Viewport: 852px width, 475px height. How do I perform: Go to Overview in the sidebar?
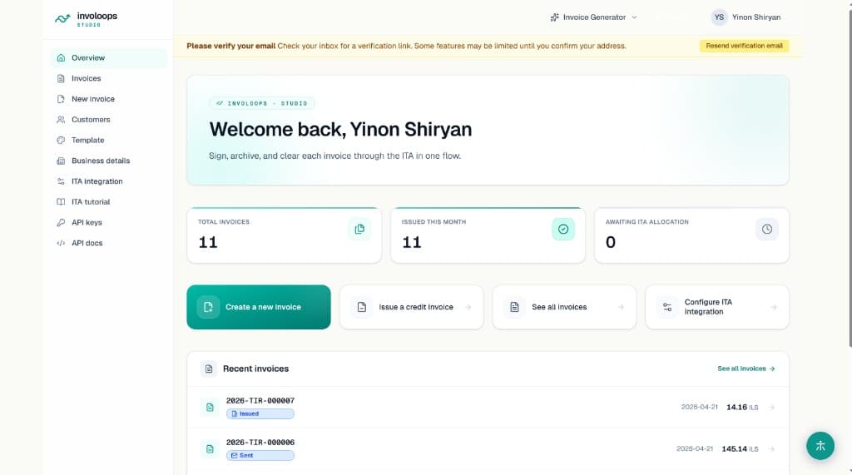(x=109, y=57)
